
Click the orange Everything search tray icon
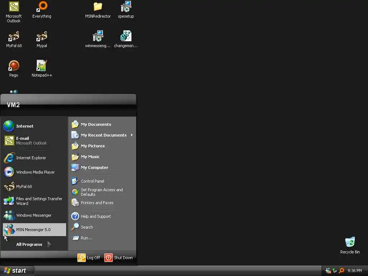tap(341, 271)
